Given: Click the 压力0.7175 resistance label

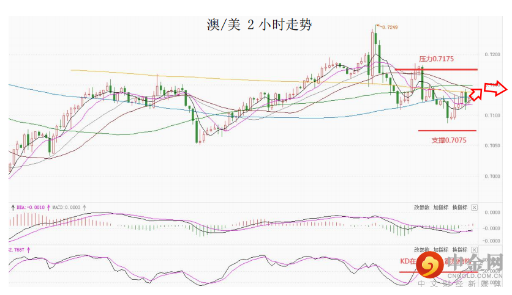Looking at the screenshot, I should [436, 59].
